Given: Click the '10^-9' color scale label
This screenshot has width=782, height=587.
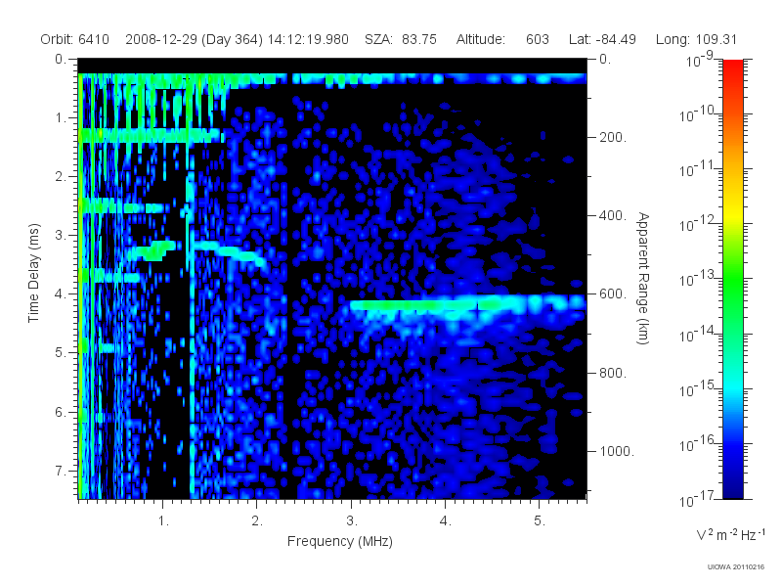Looking at the screenshot, I should [x=700, y=60].
